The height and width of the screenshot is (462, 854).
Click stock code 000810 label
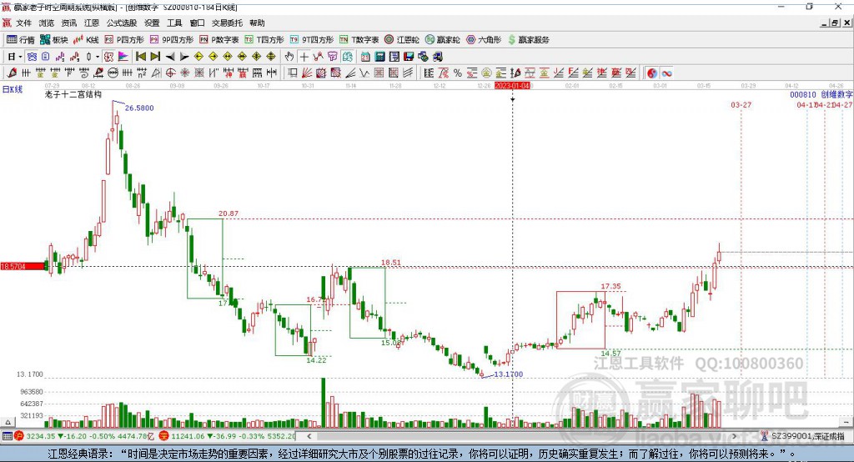[803, 95]
